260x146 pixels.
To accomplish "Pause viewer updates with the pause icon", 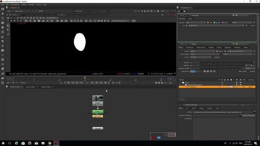I will pyautogui.click(x=158, y=11).
